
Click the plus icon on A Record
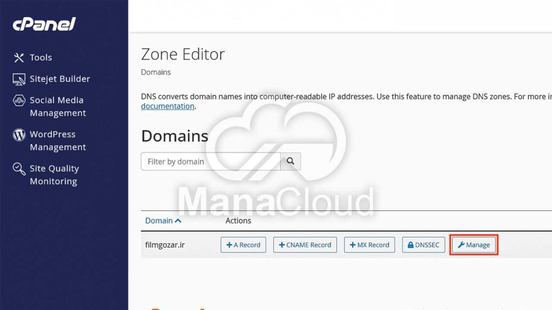click(229, 245)
